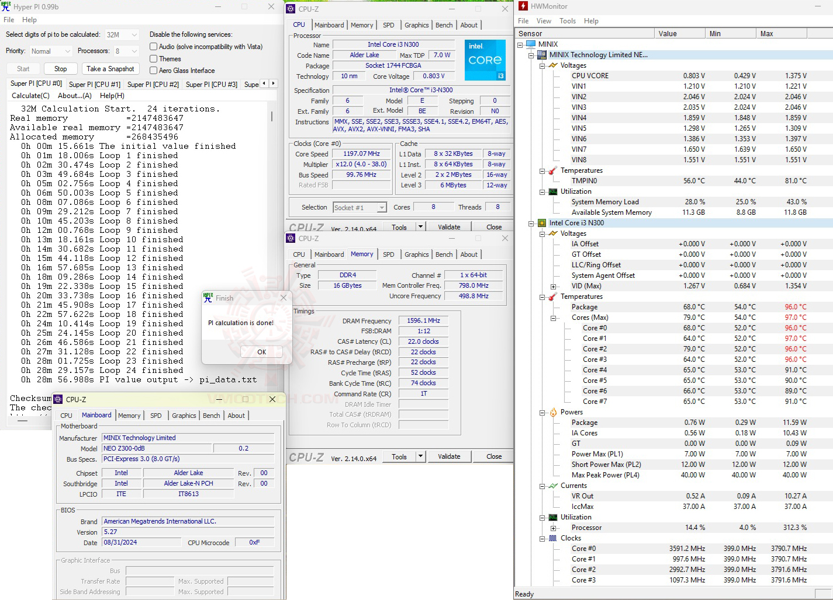Click Hyper PI output vertical scrollbar thumb
Screen dimensions: 833x600
click(272, 116)
